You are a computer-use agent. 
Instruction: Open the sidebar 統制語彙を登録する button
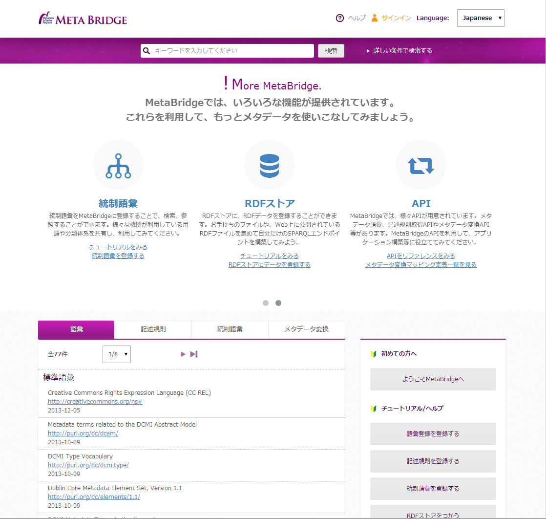[x=433, y=489]
